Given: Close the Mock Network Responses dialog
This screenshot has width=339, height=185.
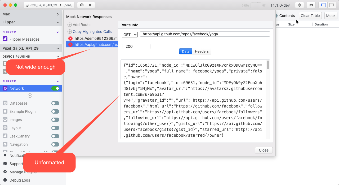Looking at the screenshot, I should (264, 150).
